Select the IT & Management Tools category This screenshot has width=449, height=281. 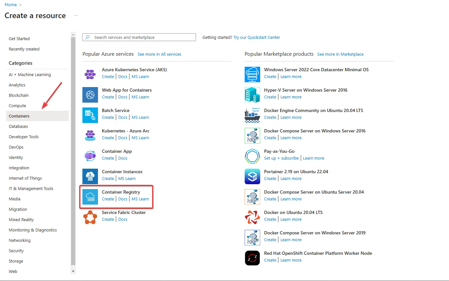[x=37, y=188]
